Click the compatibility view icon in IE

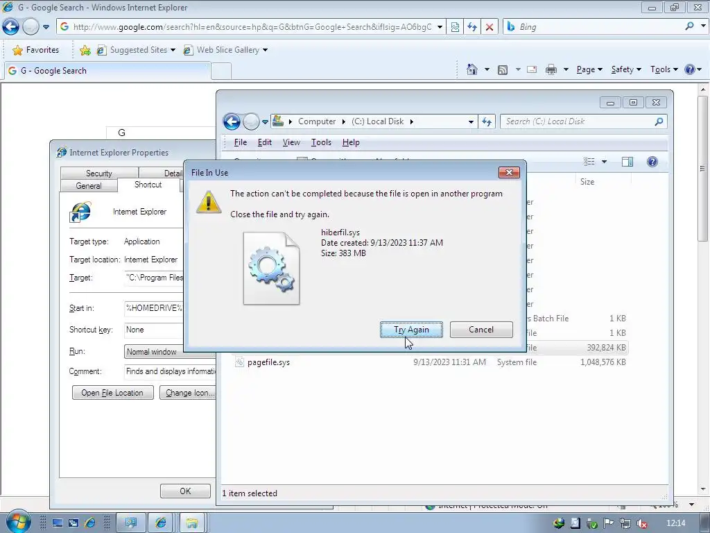tap(455, 27)
